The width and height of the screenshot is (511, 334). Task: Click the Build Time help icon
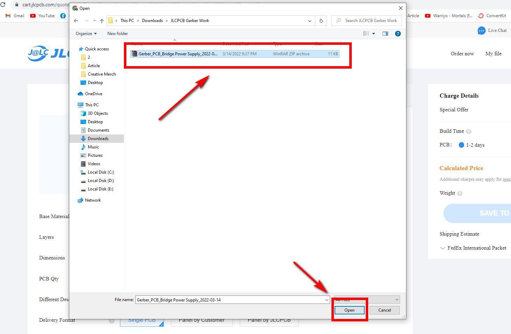tap(469, 131)
